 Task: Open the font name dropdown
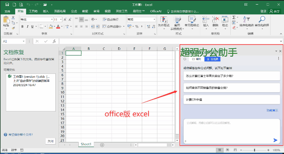point(52,20)
